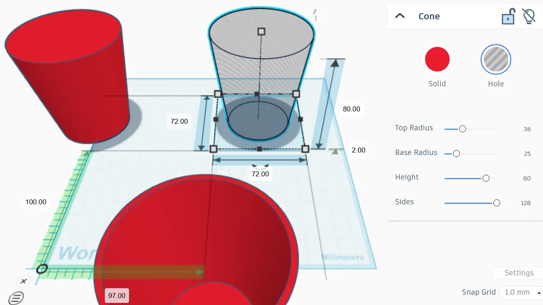543x305 pixels.
Task: Select Hole material for the Cone
Action: [x=496, y=59]
